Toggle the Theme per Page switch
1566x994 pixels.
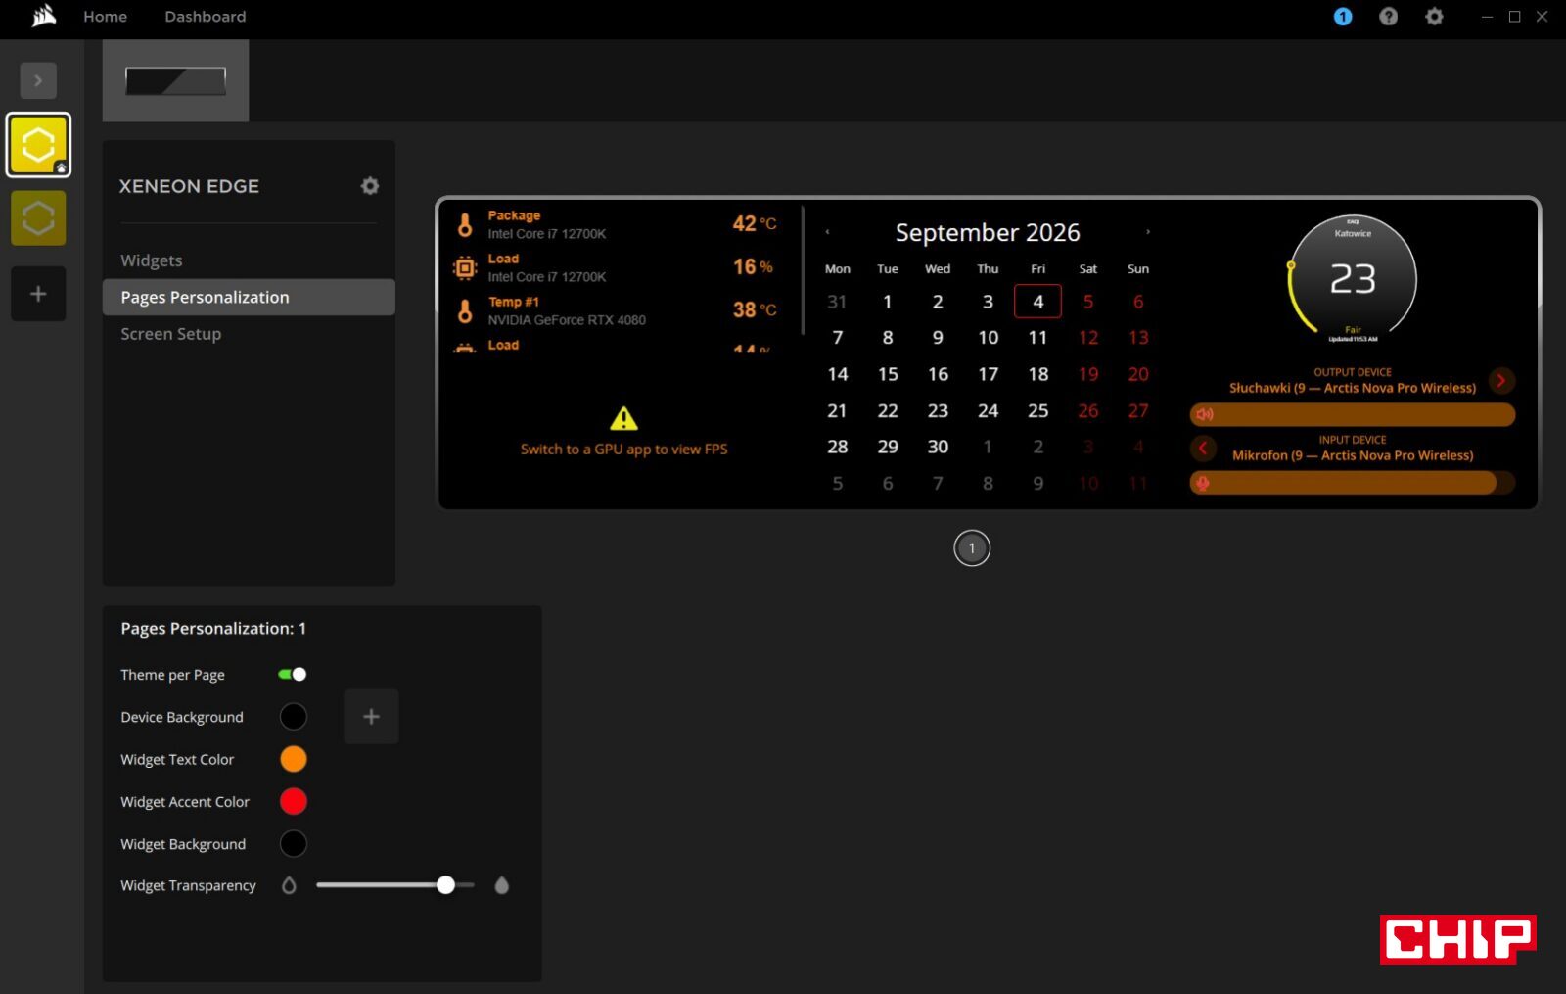pyautogui.click(x=292, y=675)
